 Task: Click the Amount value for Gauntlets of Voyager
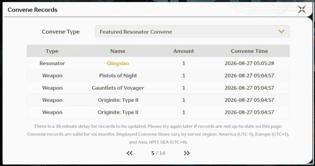pyautogui.click(x=184, y=88)
